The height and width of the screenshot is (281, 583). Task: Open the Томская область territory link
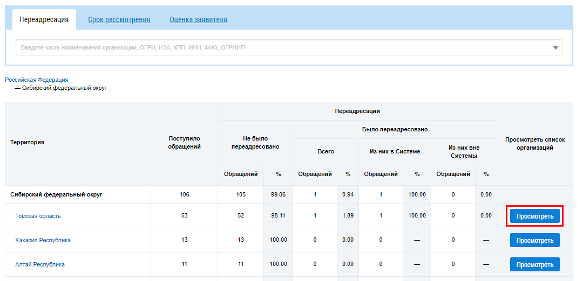pos(38,216)
